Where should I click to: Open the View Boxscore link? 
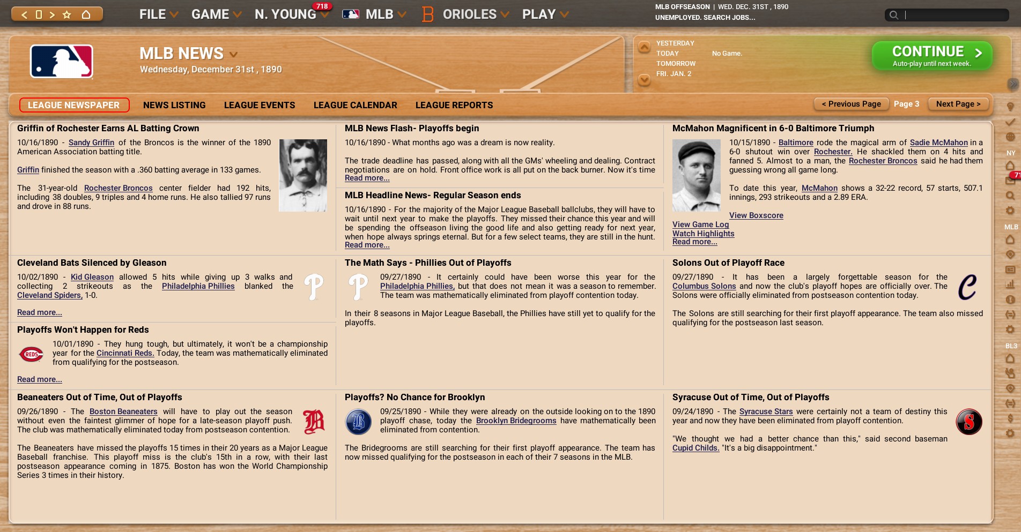pyautogui.click(x=756, y=215)
